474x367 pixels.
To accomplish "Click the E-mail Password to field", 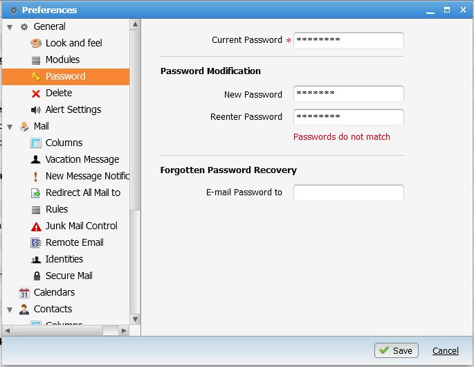I will [348, 193].
